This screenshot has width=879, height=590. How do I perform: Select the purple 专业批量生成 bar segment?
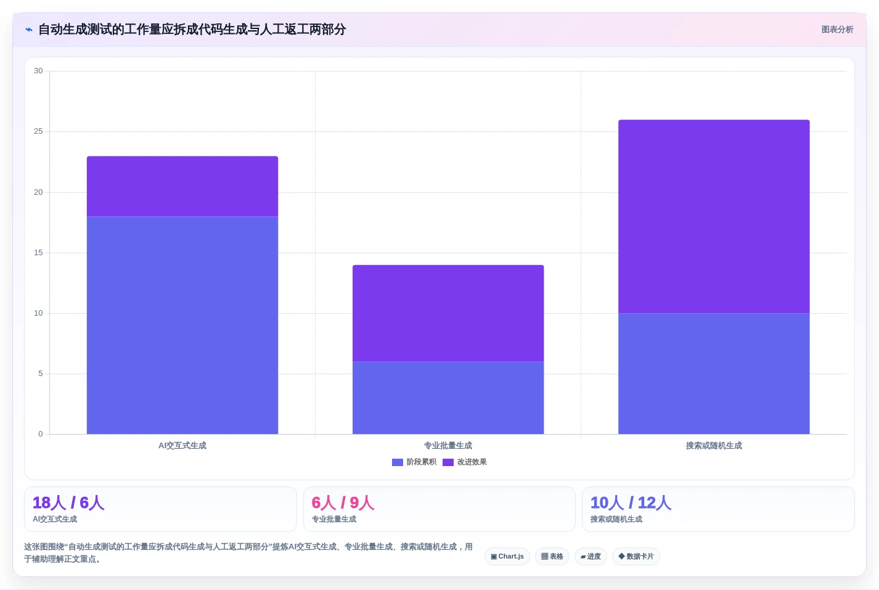click(x=448, y=313)
